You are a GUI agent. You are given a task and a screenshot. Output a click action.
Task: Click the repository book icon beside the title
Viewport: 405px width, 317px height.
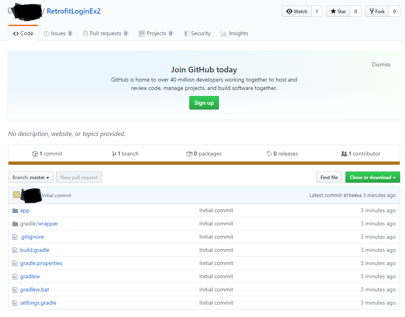(x=10, y=11)
